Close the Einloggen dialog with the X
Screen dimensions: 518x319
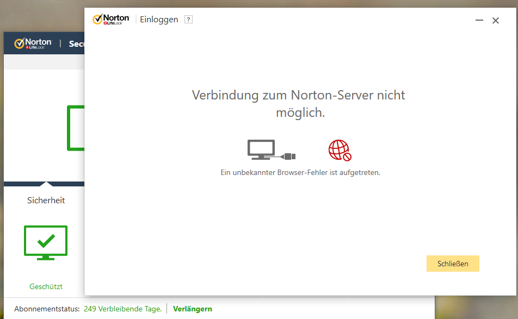click(x=496, y=21)
